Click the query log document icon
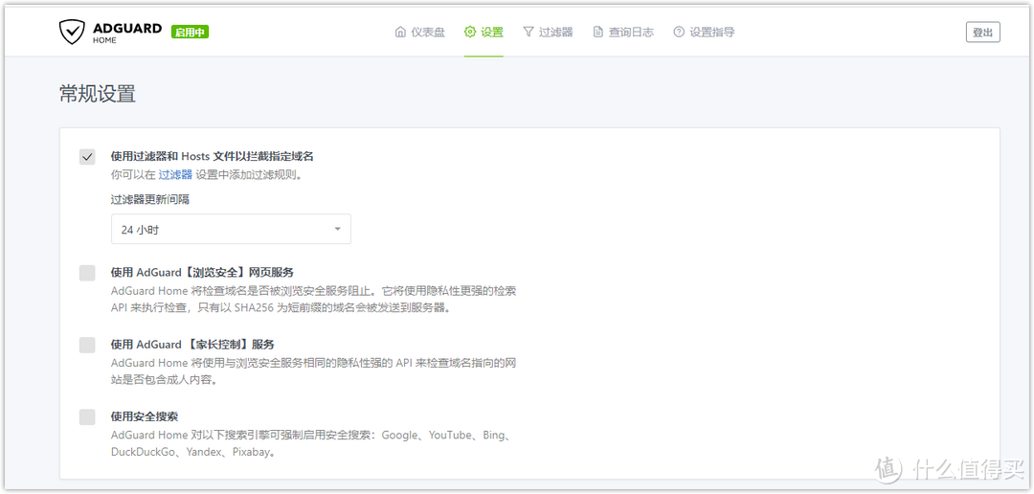The image size is (1034, 494). click(598, 32)
